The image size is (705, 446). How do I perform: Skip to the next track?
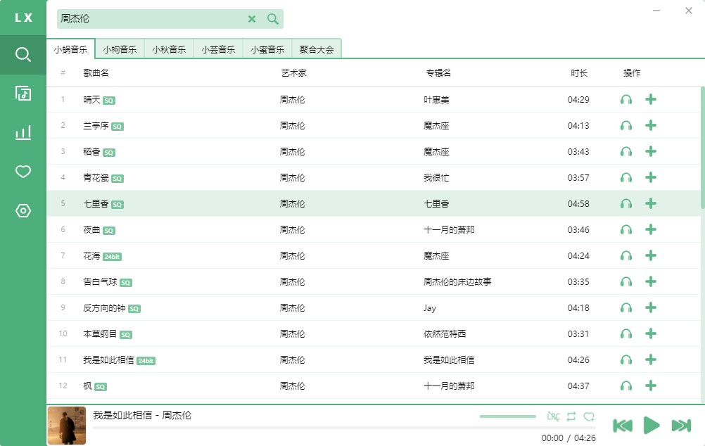click(680, 425)
